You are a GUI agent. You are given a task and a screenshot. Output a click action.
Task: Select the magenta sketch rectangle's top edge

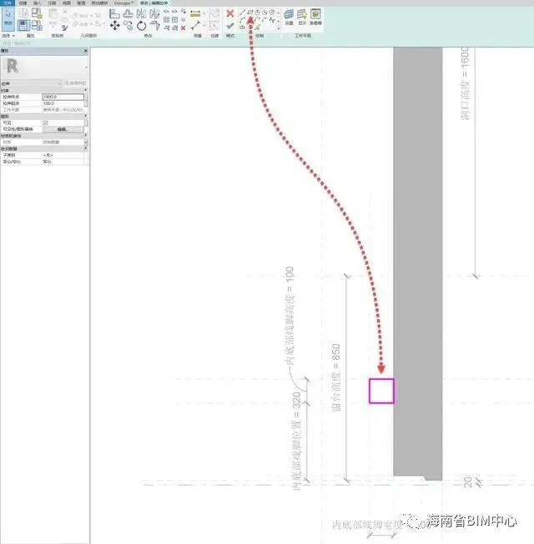(381, 379)
